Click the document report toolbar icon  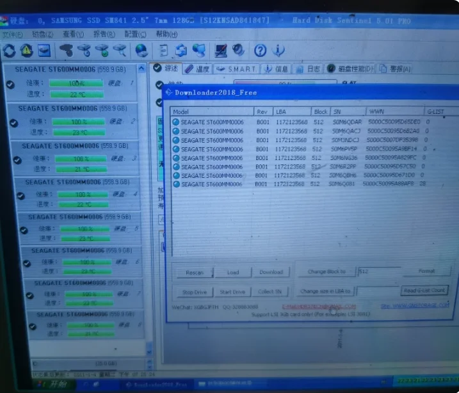(x=163, y=51)
